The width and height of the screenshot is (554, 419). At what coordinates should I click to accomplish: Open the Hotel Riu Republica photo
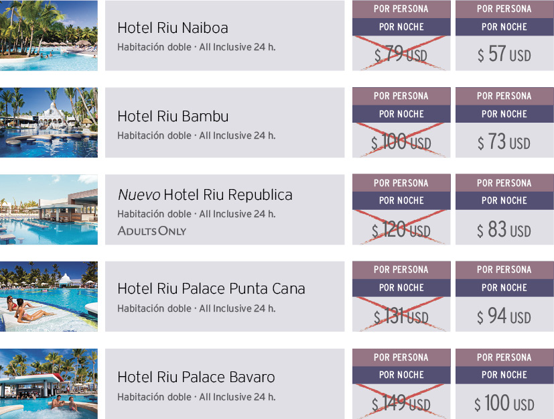tap(49, 209)
